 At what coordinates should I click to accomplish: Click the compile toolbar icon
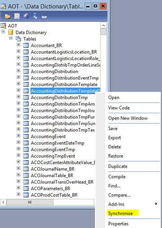(x=44, y=16)
